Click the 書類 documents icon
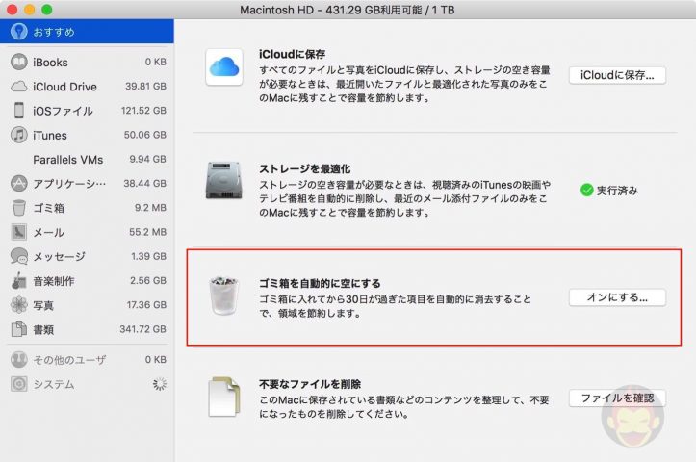 point(18,329)
